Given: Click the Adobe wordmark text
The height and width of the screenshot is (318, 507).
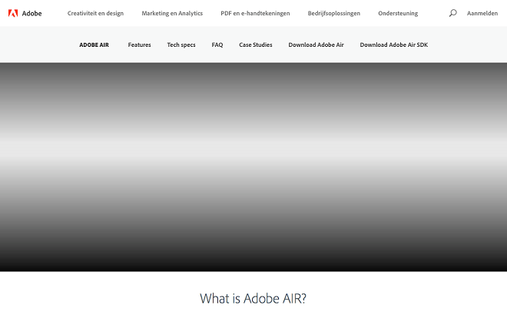Looking at the screenshot, I should (x=31, y=13).
